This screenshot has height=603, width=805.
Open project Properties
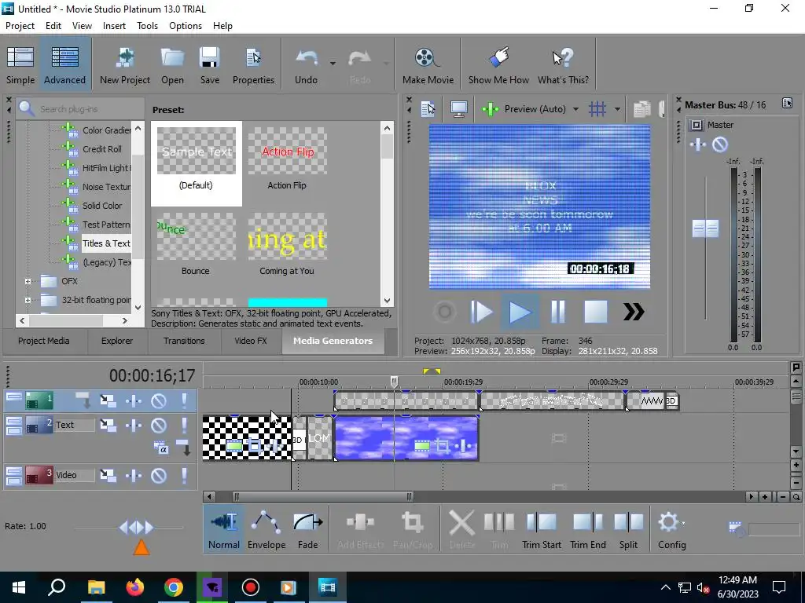coord(253,65)
